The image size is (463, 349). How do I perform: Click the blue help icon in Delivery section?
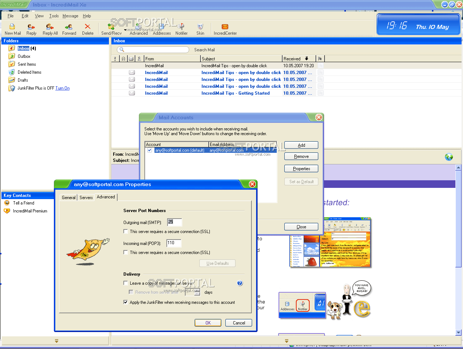(x=240, y=283)
